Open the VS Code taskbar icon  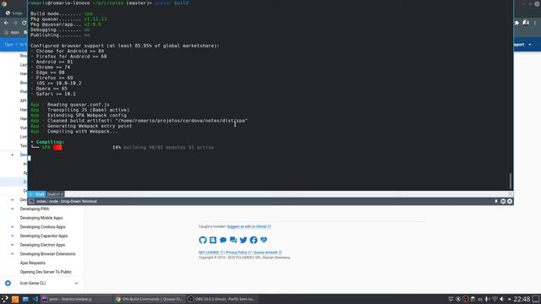point(36,299)
